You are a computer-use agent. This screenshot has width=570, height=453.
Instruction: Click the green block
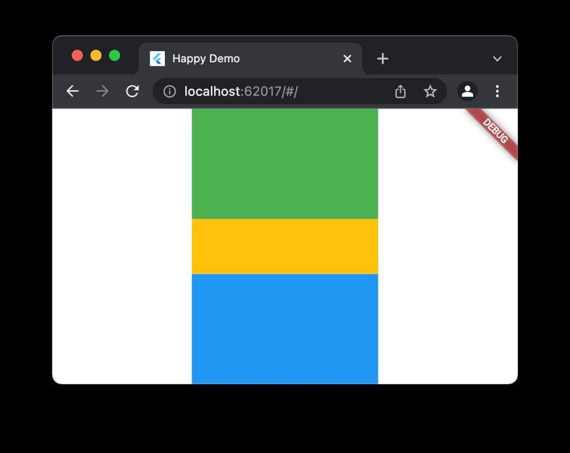(284, 163)
